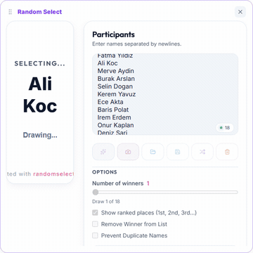Viewport: 253px width, 253px height.
Task: Click the sparkle magic icon button
Action: click(x=103, y=152)
